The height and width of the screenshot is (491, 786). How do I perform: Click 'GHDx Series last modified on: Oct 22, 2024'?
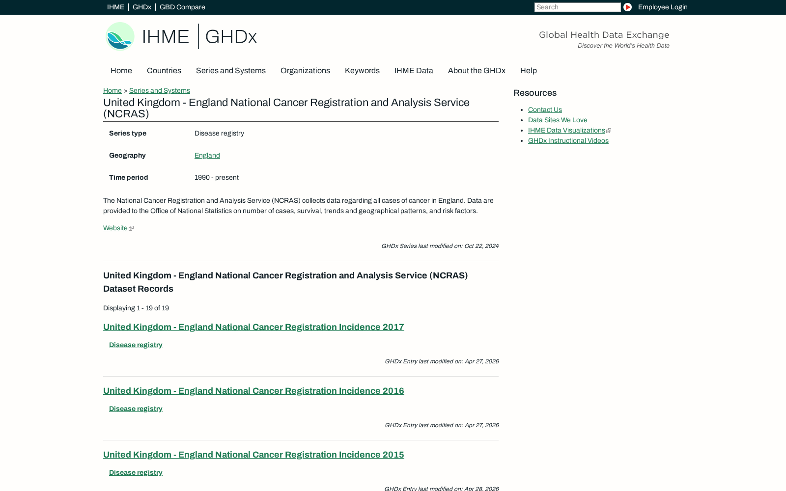(x=440, y=246)
